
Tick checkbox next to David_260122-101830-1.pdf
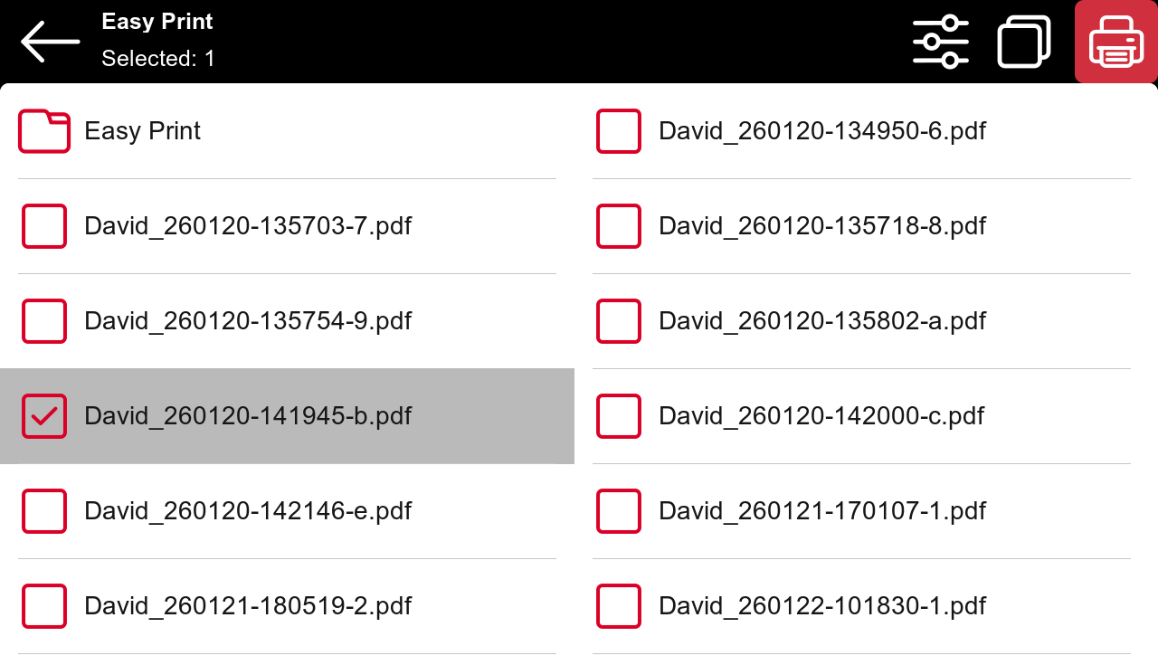[619, 606]
